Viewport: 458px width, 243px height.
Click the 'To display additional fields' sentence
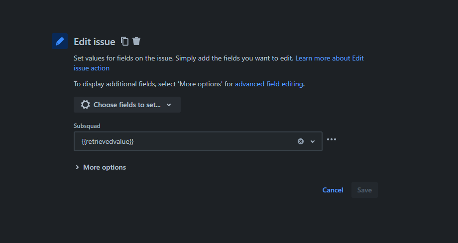tap(189, 84)
